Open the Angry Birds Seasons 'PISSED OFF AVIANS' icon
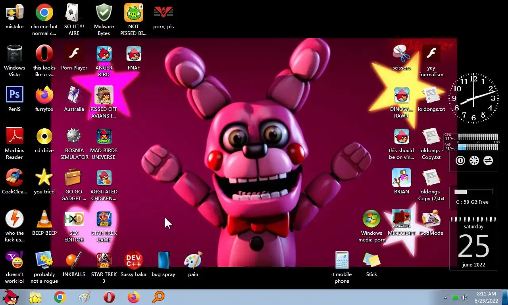 click(104, 95)
